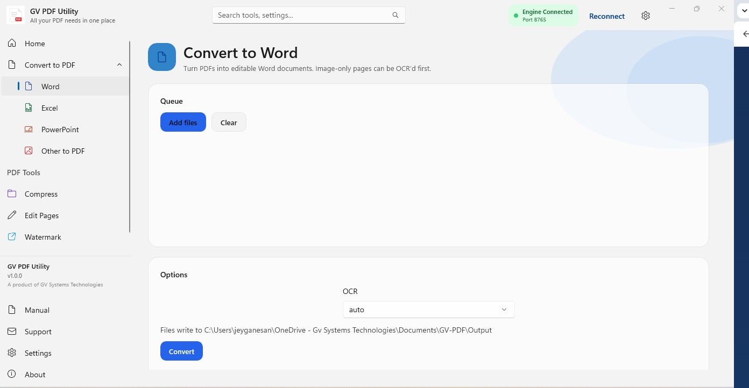Open the Manual page

(x=65, y=310)
